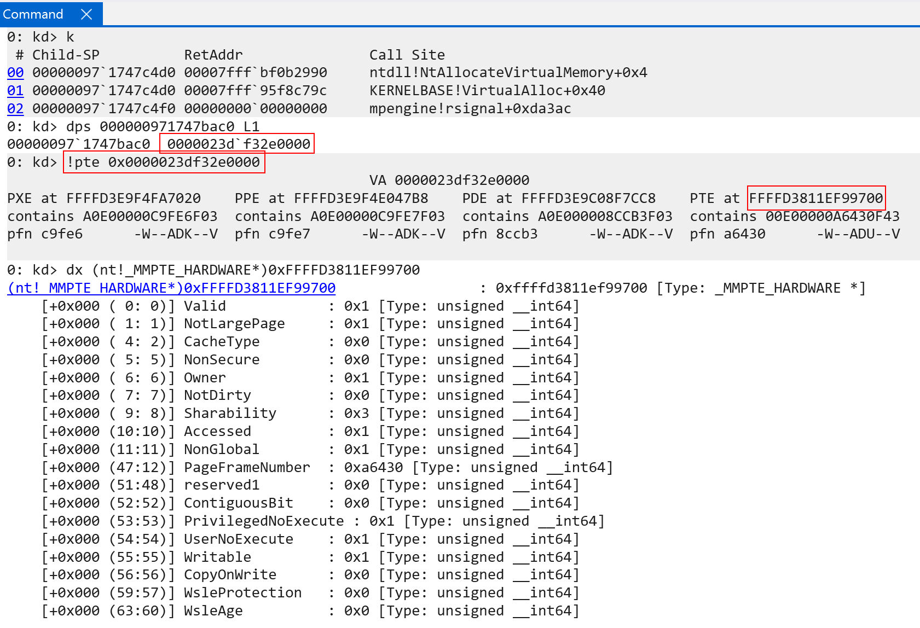Click the UserNoExecute field name
The width and height of the screenshot is (920, 628).
(x=238, y=539)
